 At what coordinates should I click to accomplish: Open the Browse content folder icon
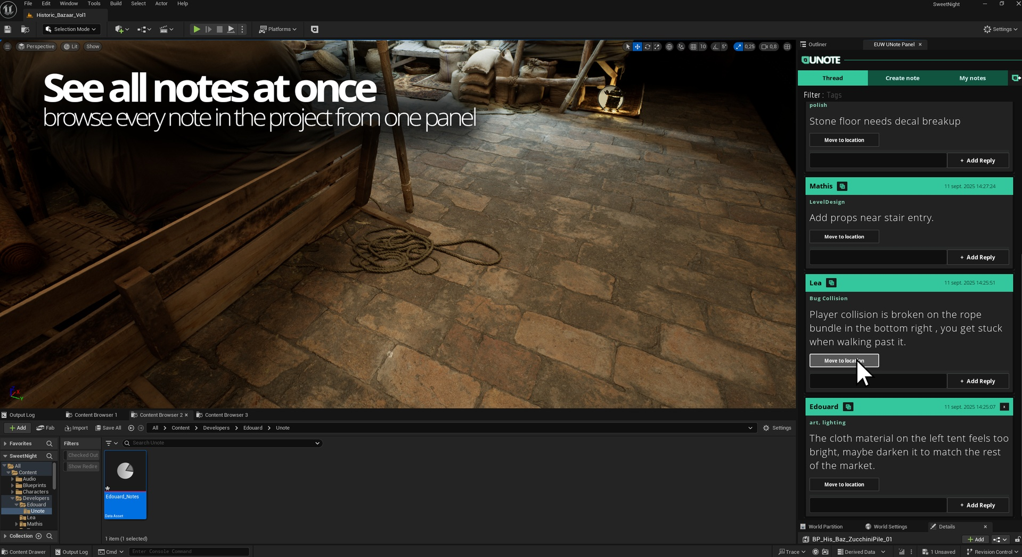(x=25, y=29)
